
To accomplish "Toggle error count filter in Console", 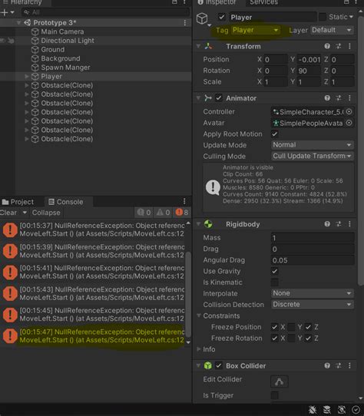I will 181,213.
